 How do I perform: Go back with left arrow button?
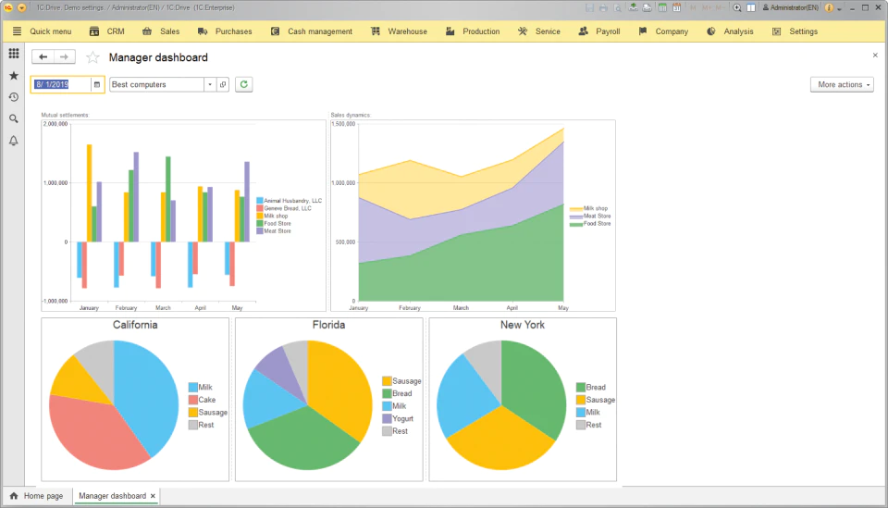(x=43, y=56)
